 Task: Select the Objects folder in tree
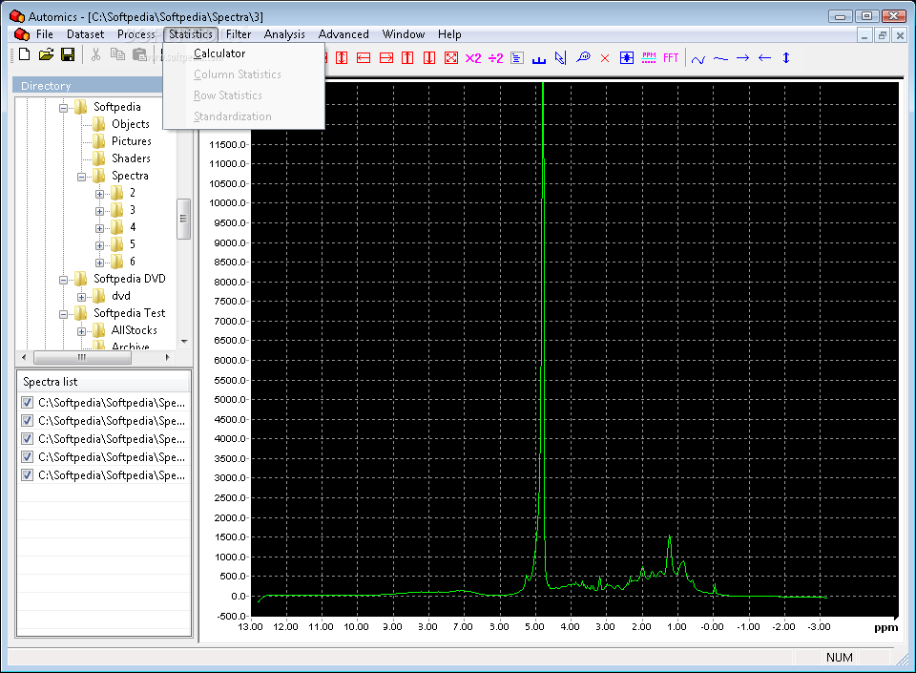pyautogui.click(x=131, y=124)
